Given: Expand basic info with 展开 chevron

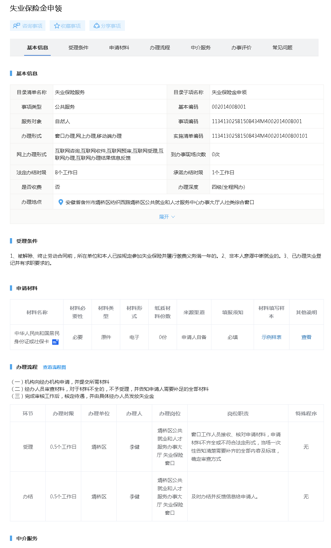Looking at the screenshot, I should point(173,217).
